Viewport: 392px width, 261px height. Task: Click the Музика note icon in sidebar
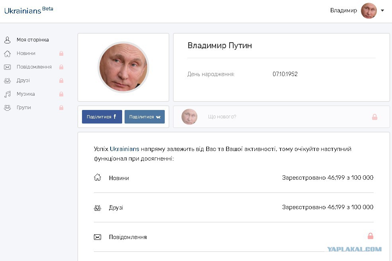point(8,94)
